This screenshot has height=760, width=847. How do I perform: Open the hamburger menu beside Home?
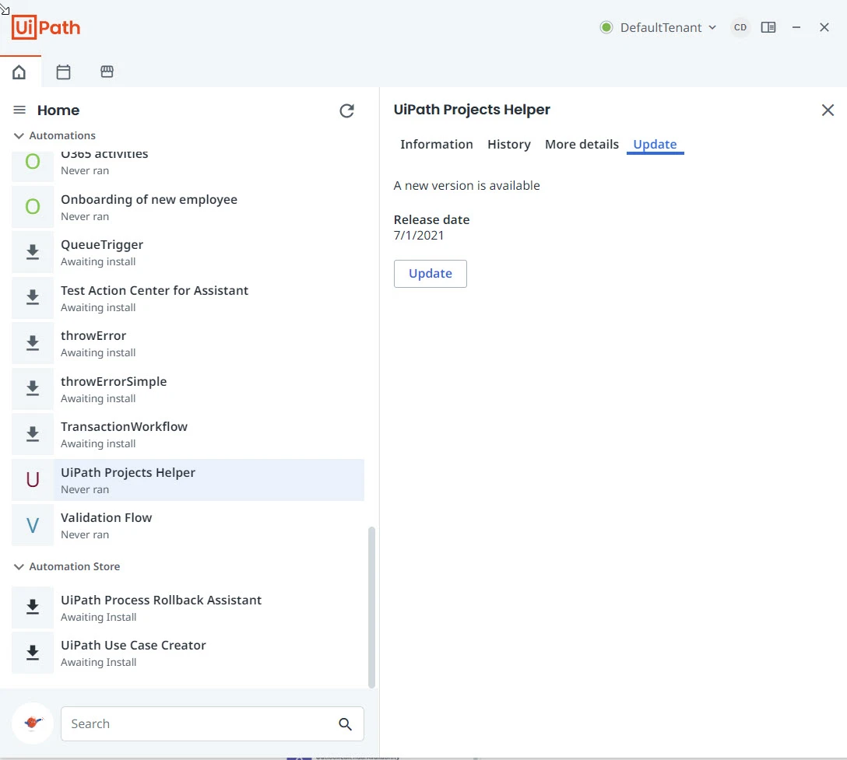(x=19, y=110)
